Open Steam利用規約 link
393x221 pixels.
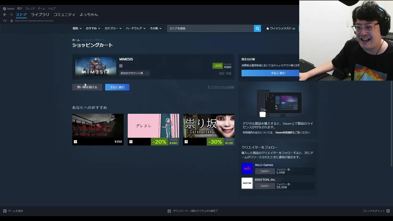pos(284,133)
